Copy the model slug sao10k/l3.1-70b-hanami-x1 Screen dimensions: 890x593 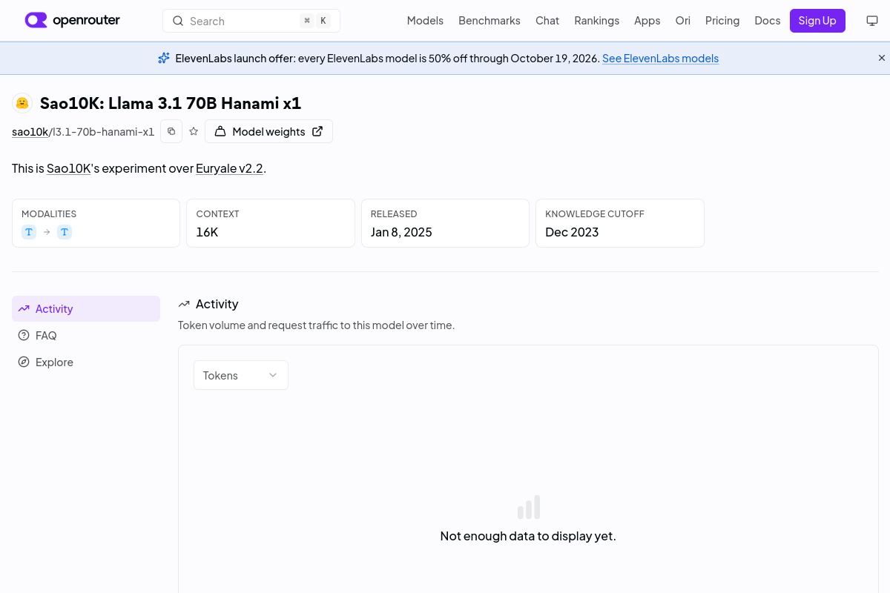coord(171,131)
